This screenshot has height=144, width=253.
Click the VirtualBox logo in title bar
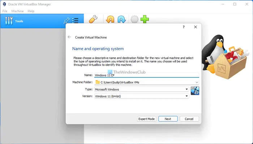click(4, 4)
